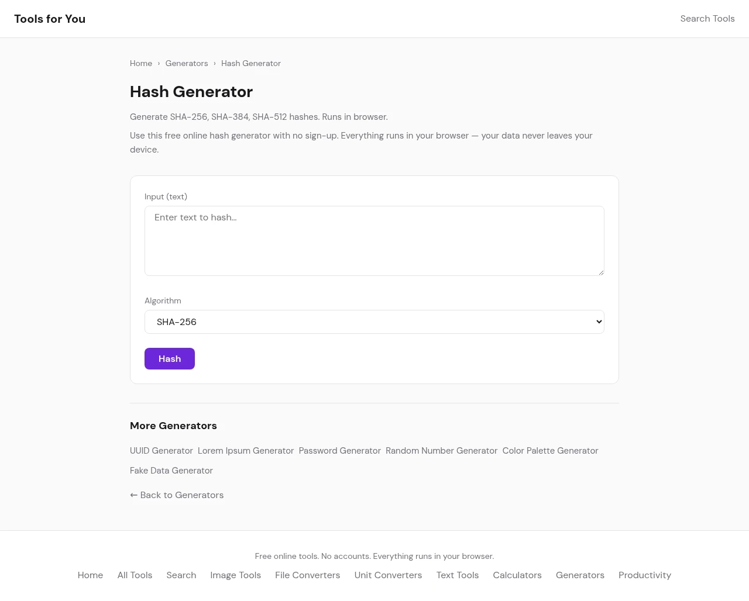Image resolution: width=749 pixels, height=601 pixels.
Task: Go to Unit Converters footer link
Action: pyautogui.click(x=388, y=575)
